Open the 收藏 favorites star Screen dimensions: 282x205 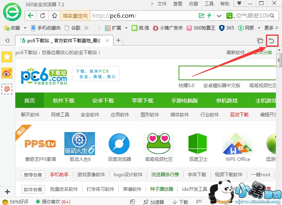coord(7,28)
